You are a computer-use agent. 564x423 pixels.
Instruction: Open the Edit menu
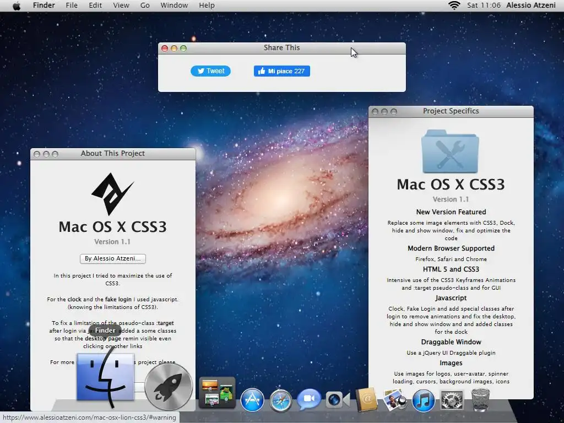coord(95,6)
